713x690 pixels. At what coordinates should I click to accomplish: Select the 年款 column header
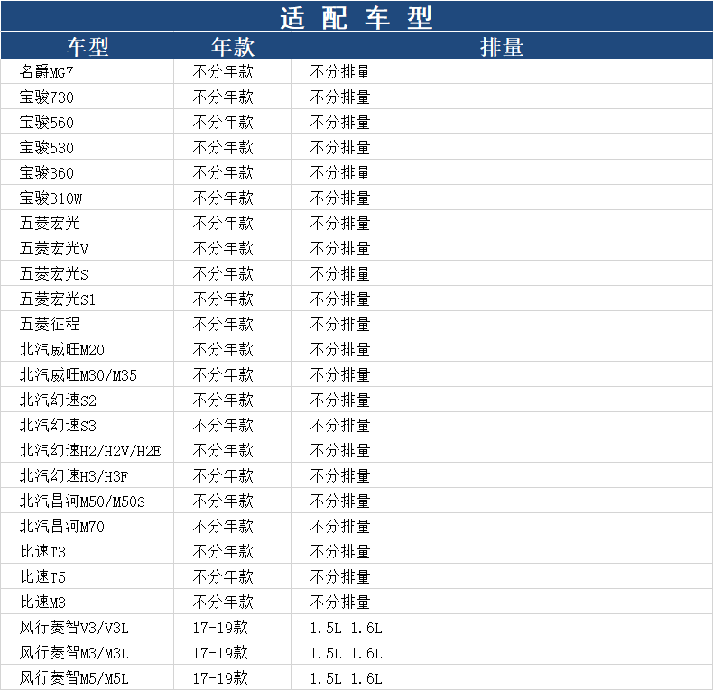click(233, 47)
